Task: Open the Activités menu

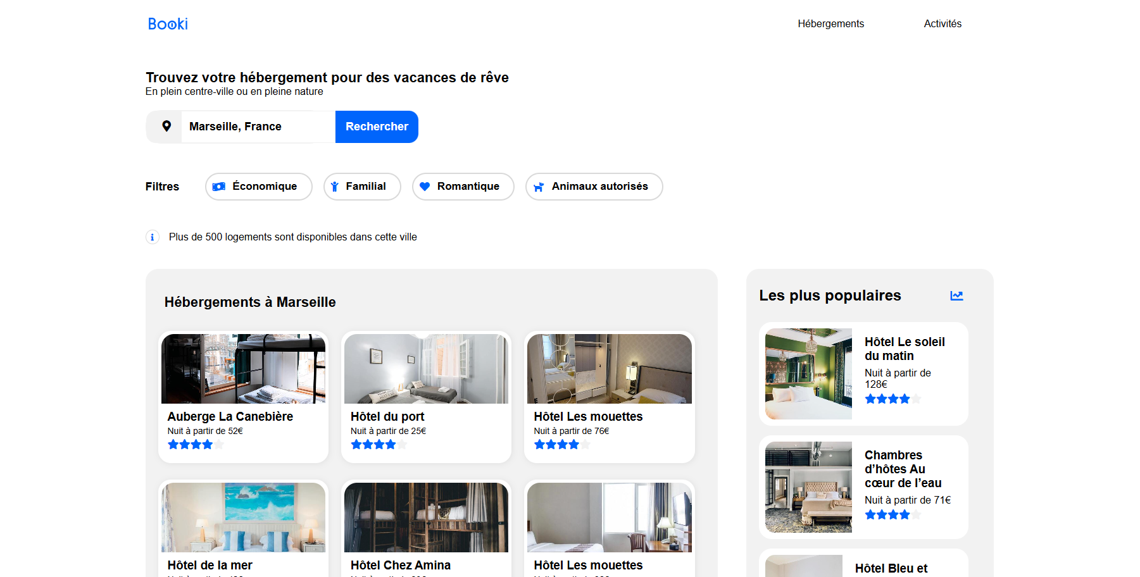Action: coord(942,23)
